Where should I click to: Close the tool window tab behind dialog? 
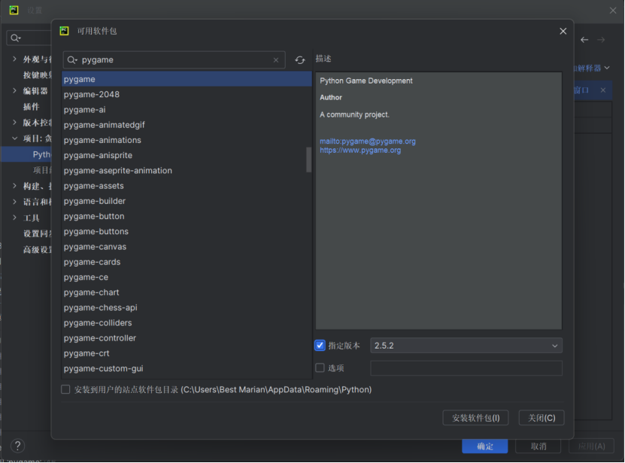(x=603, y=90)
